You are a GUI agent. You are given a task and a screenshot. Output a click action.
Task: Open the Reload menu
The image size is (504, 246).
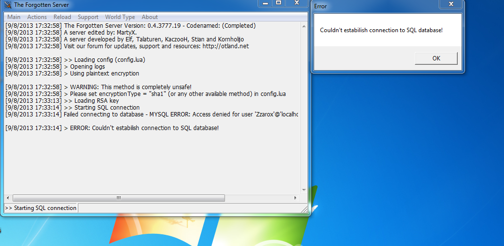pyautogui.click(x=62, y=17)
